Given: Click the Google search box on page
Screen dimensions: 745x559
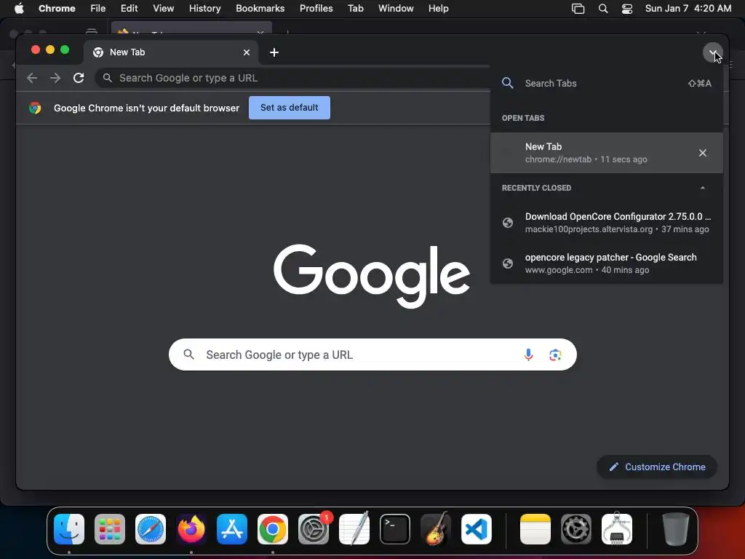Looking at the screenshot, I should [372, 354].
